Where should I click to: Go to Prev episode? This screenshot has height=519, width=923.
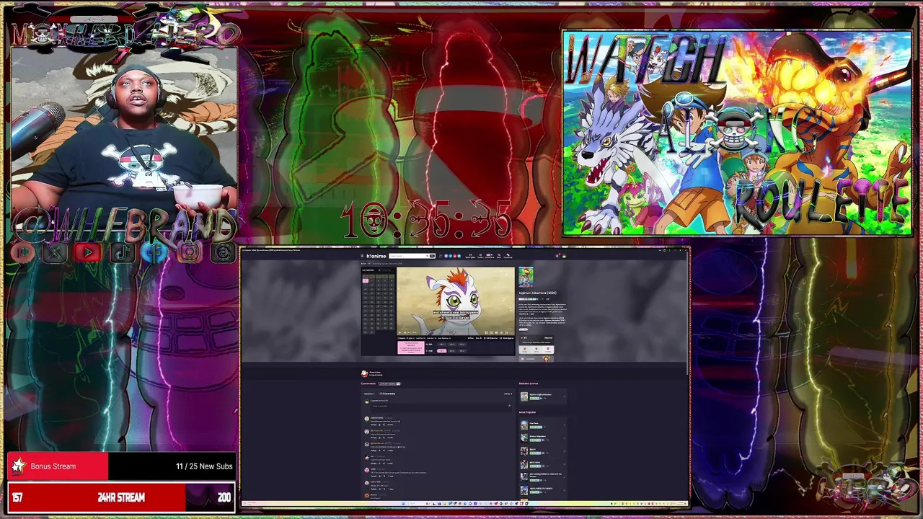click(471, 338)
